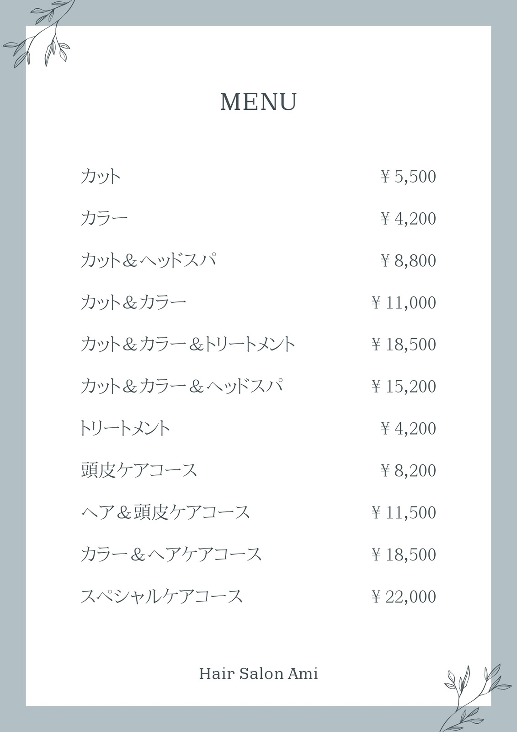Click the カット＆ヘッドスパ entry

click(x=148, y=260)
